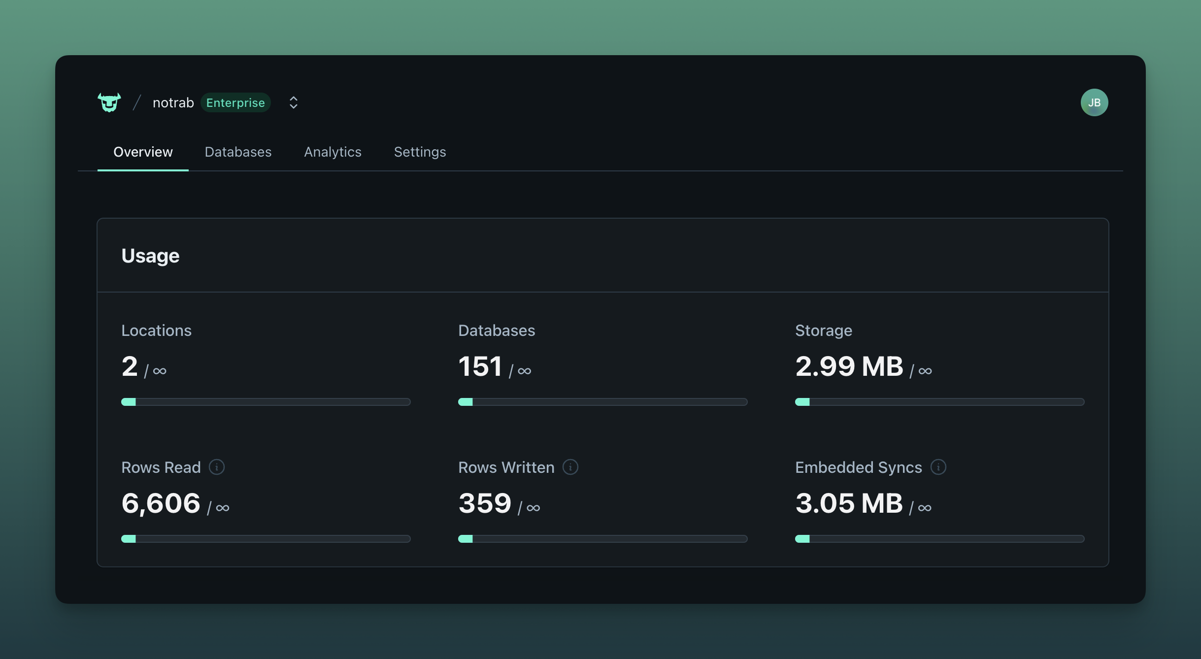Click the Locations usage progress bar
This screenshot has width=1201, height=659.
pyautogui.click(x=266, y=402)
